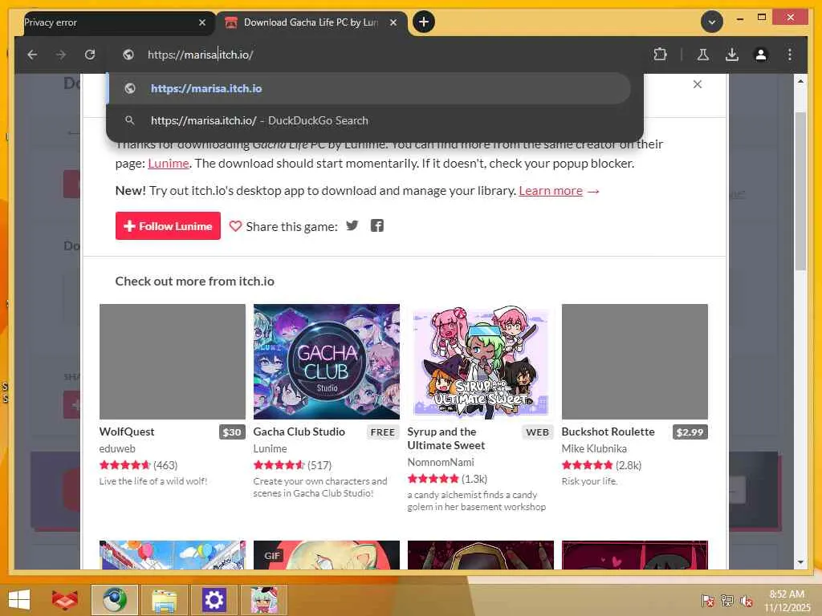This screenshot has width=822, height=616.
Task: Click the Syrup and the Ultimate Sweet title
Action: coord(446,439)
